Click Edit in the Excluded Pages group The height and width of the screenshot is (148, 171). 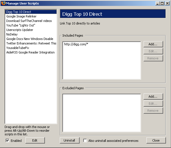(x=153, y=104)
